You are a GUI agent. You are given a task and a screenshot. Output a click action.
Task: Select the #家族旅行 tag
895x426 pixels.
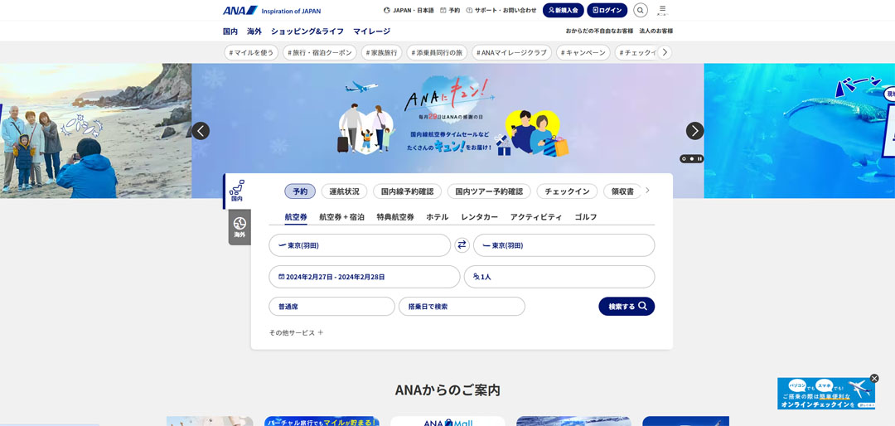tap(381, 52)
